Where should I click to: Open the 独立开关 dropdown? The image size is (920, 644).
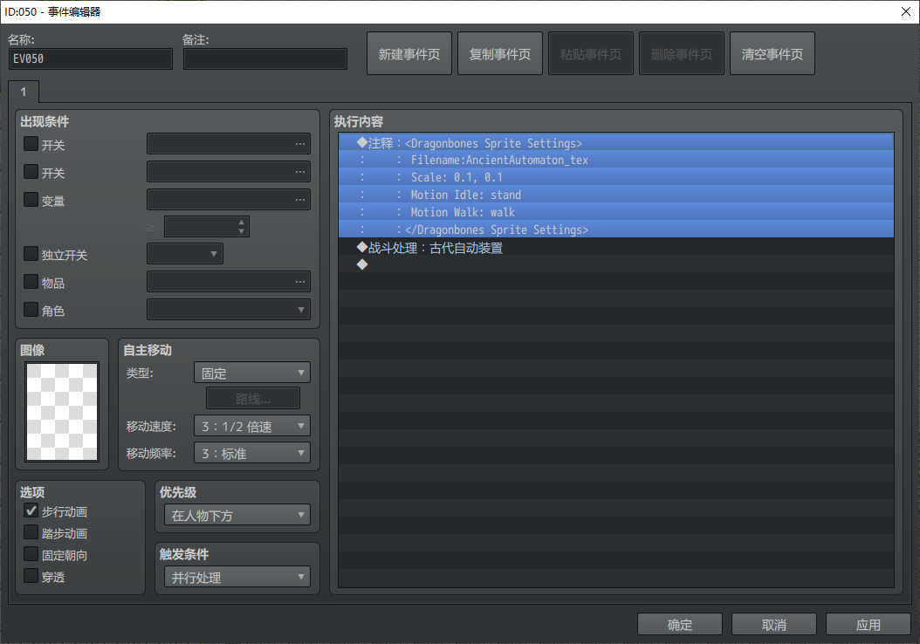(x=185, y=254)
